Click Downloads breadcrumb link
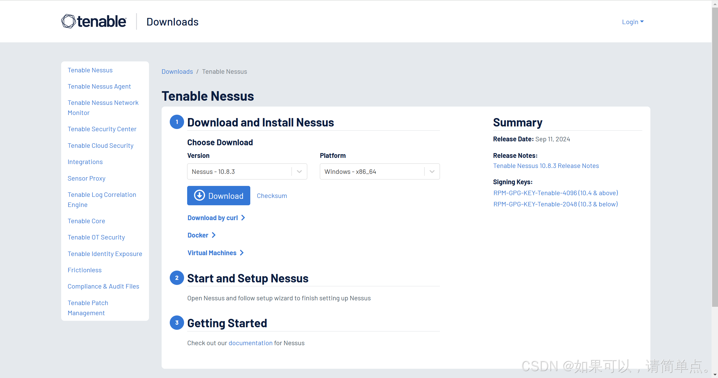Viewport: 718px width, 378px height. 177,72
